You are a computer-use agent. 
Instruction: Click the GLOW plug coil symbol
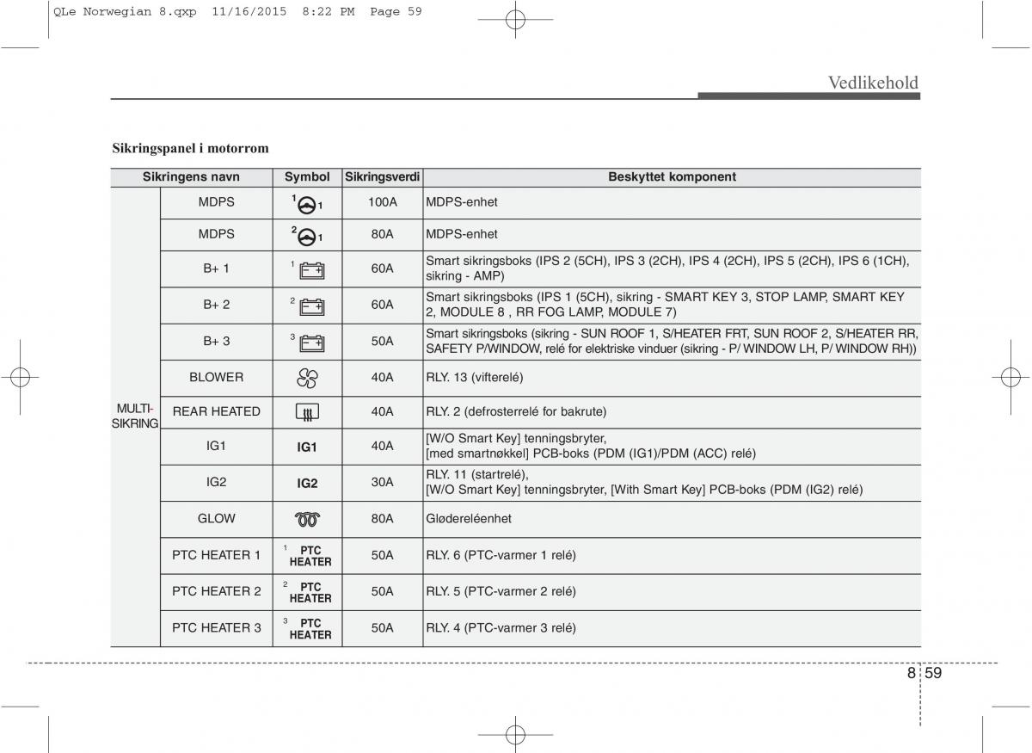[308, 519]
